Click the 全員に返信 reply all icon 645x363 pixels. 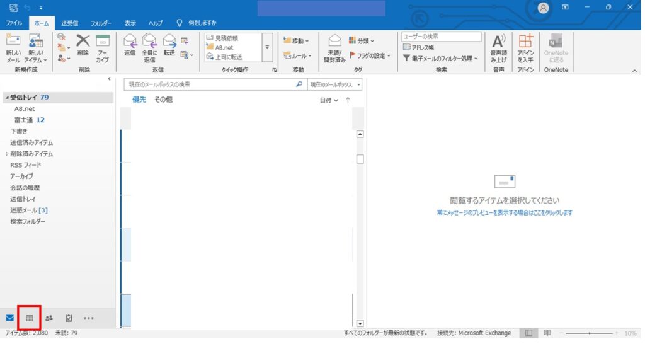[149, 48]
